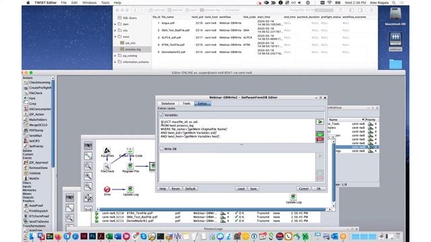Pick the Validate event icon
The height and width of the screenshot is (242, 431).
(26, 173)
